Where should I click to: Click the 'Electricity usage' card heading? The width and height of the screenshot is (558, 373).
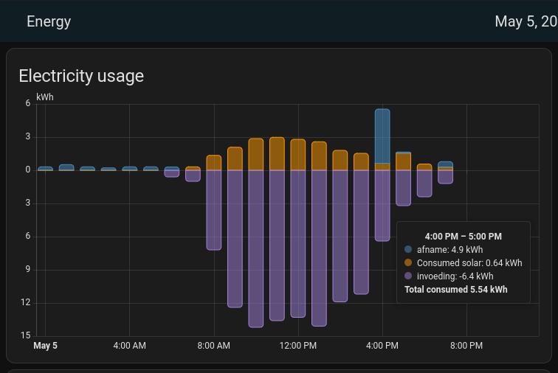pos(81,76)
